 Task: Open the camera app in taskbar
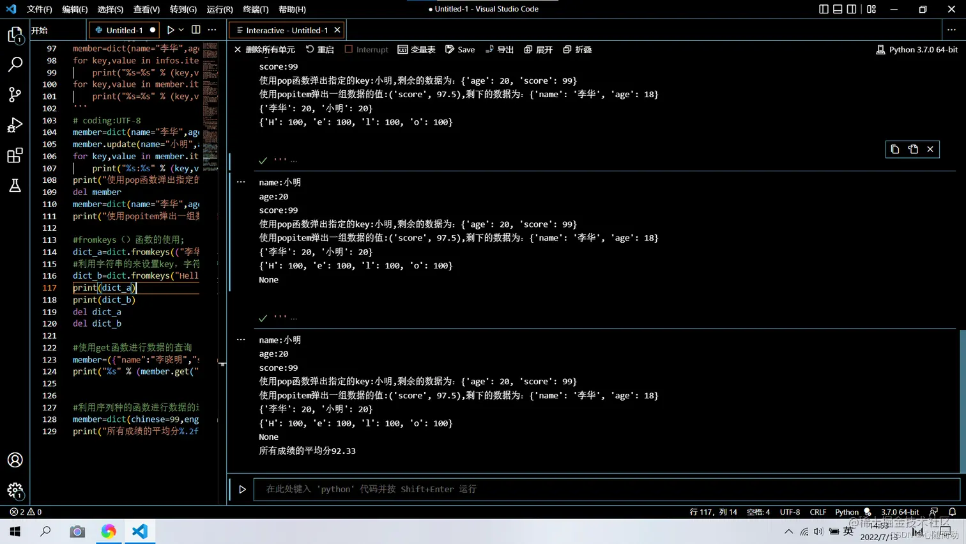pos(77,531)
